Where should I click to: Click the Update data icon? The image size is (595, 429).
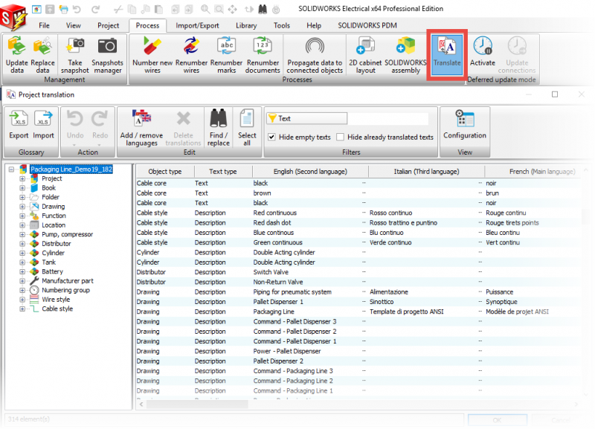pos(16,54)
